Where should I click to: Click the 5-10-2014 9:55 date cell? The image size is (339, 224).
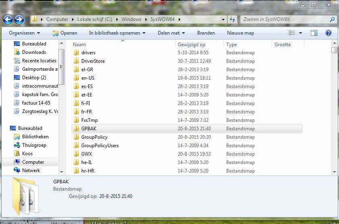tap(193, 53)
